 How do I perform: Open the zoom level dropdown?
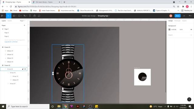point(190,16)
